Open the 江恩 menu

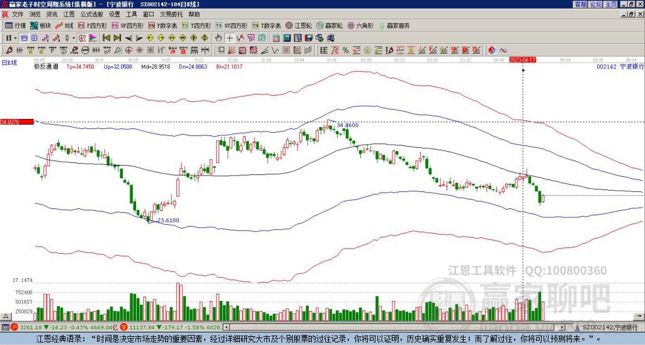click(69, 14)
